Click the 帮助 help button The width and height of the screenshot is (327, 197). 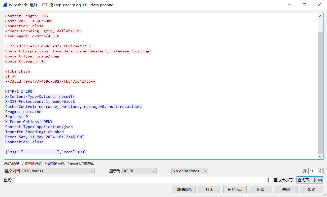[x=311, y=189]
